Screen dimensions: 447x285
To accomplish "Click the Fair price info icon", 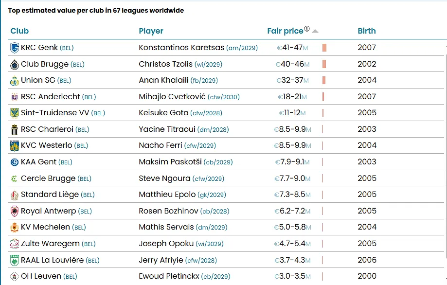I will point(307,29).
